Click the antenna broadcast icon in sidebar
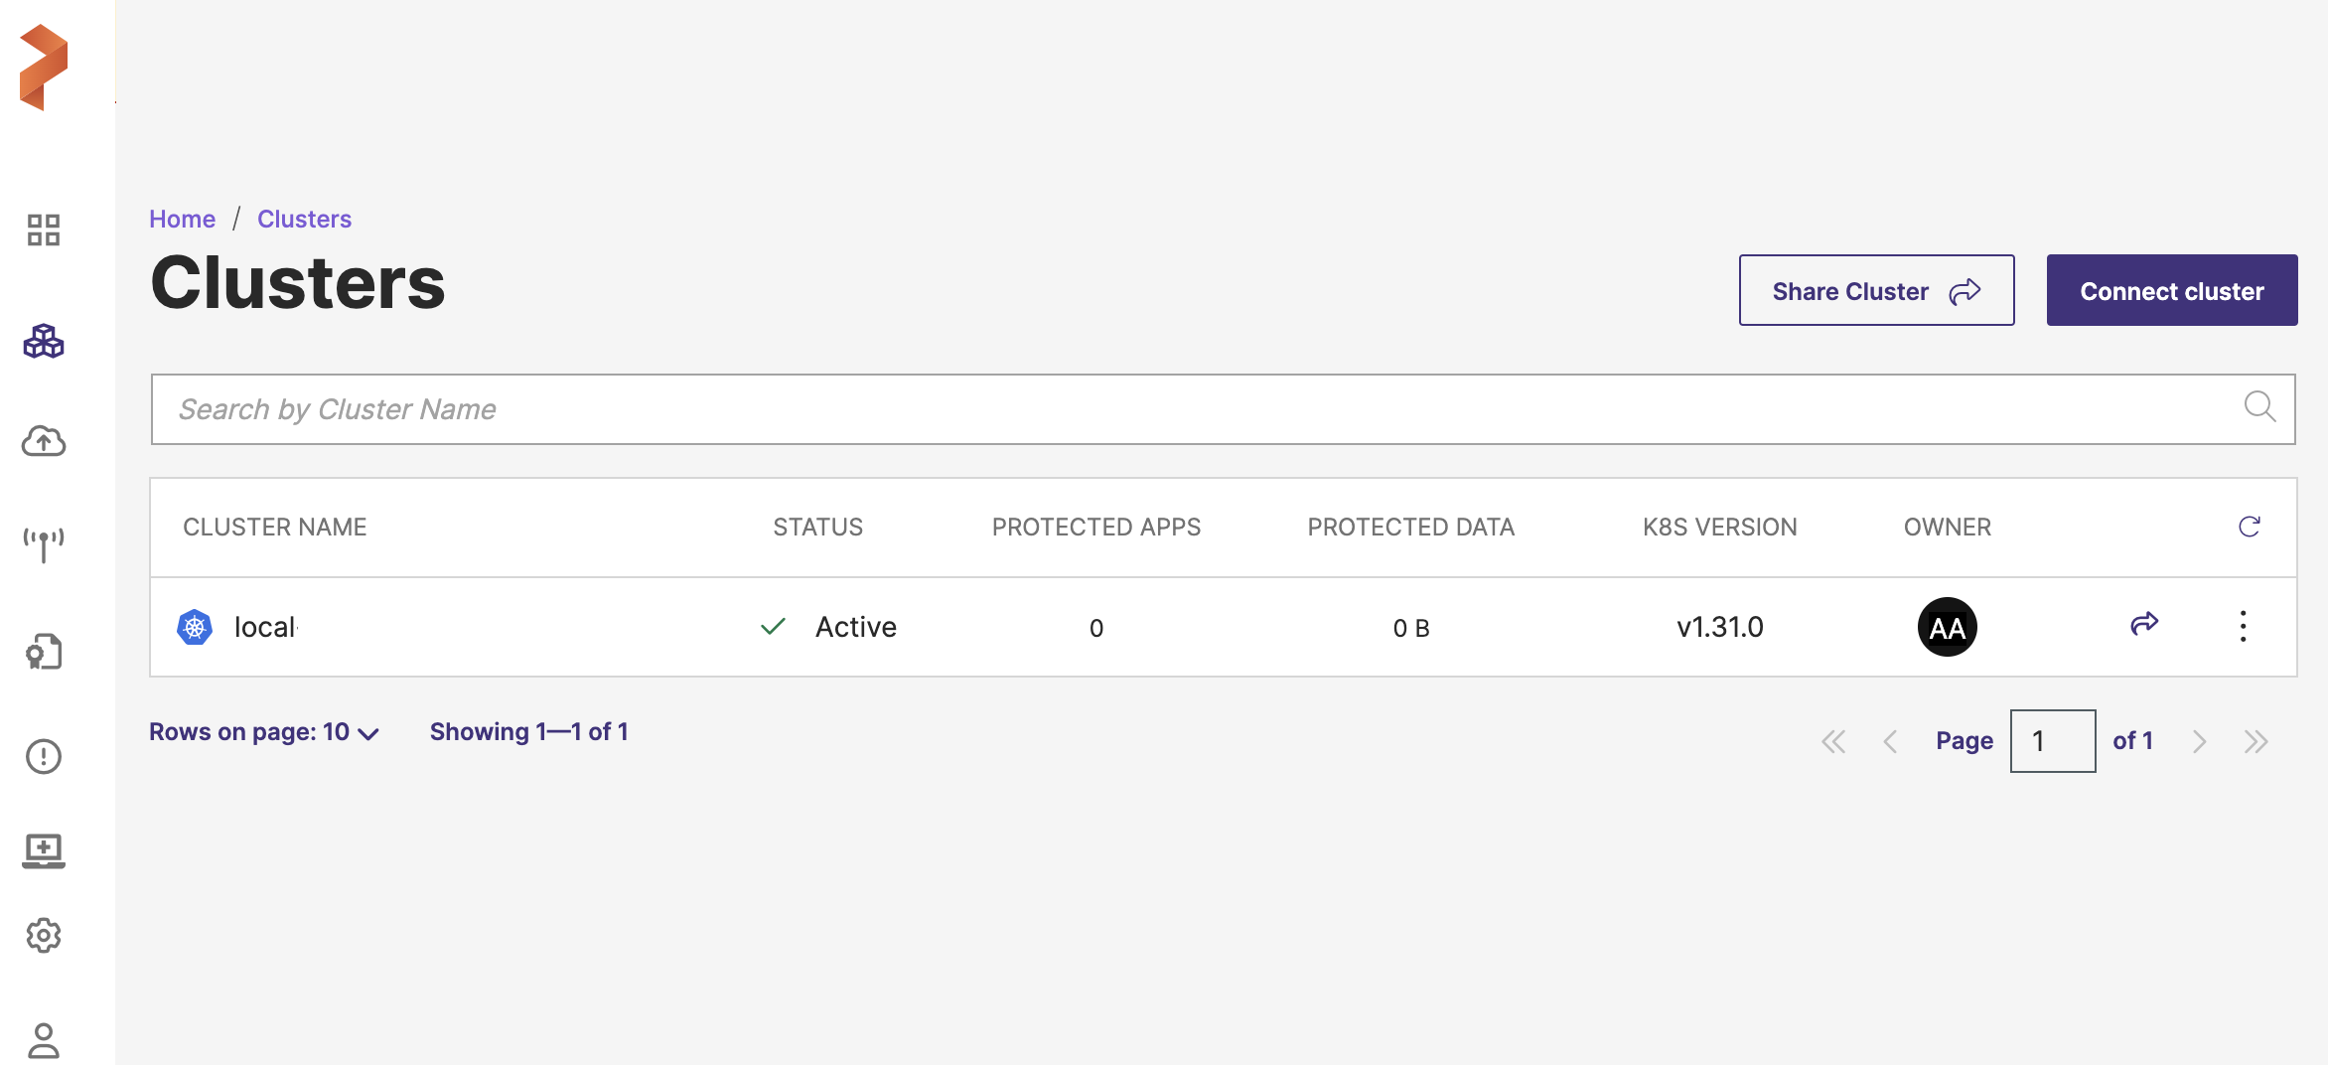2328x1065 pixels. coord(44,544)
